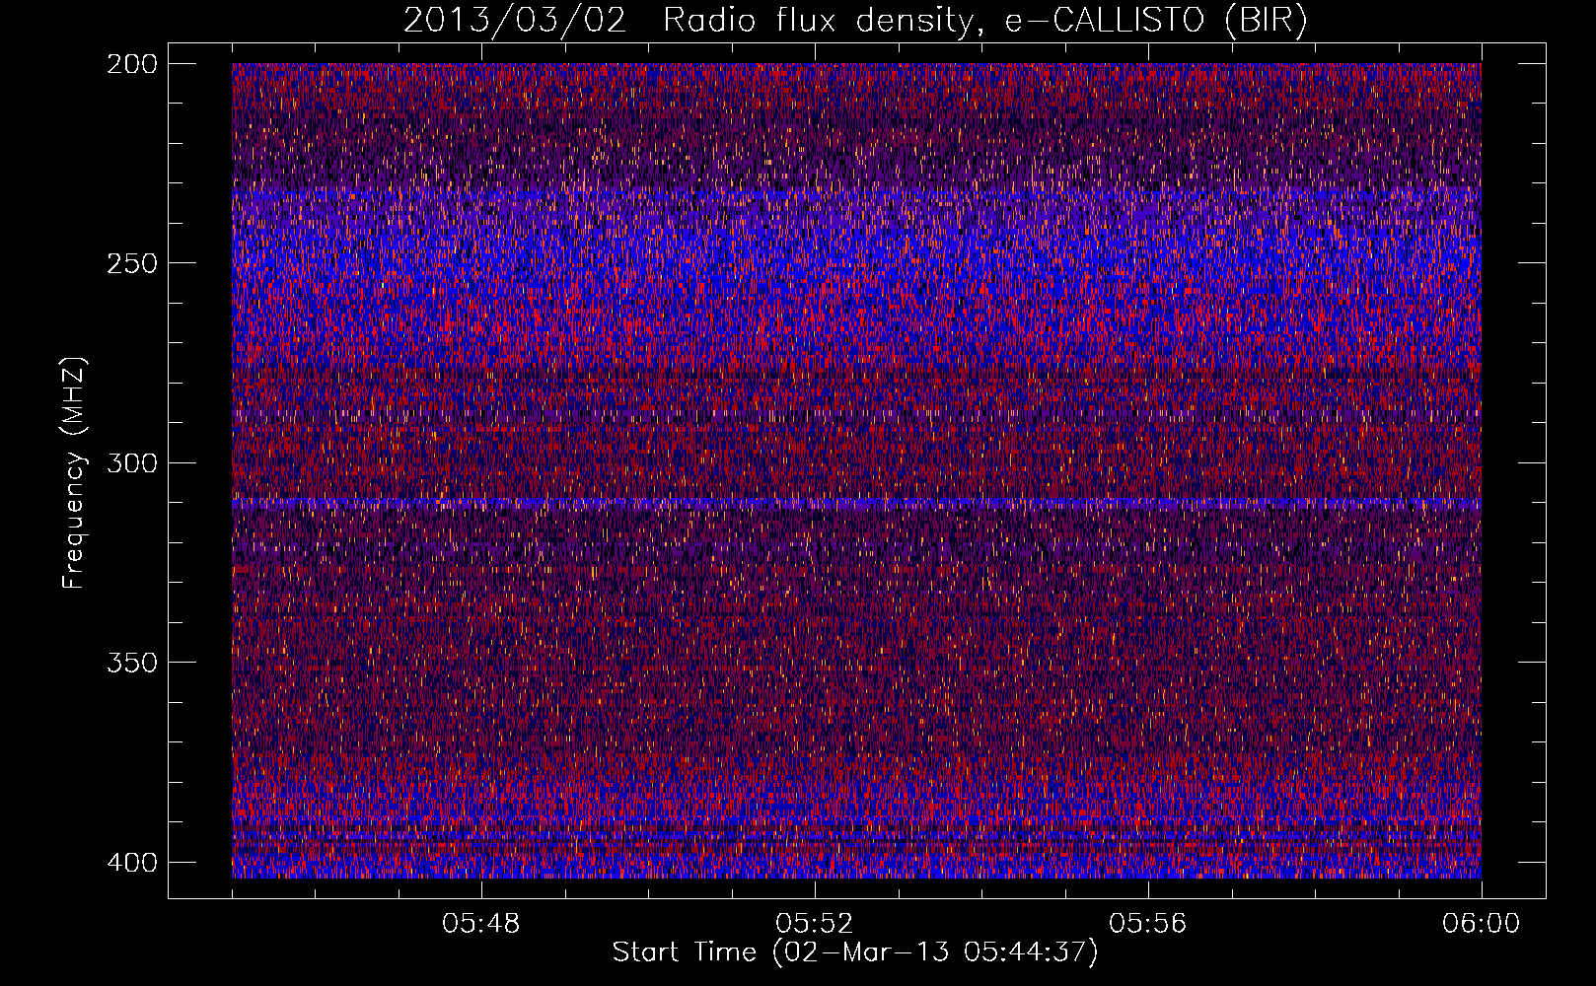1596x986 pixels.
Task: Click the plot title '2013/03/02 Radio flux density, e-CALLISTO (BIR)'
Action: coord(855,21)
